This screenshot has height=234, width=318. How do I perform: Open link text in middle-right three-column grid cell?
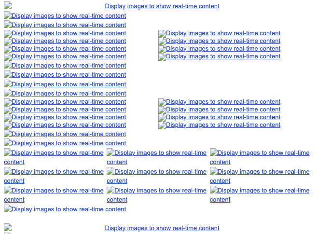point(263,172)
